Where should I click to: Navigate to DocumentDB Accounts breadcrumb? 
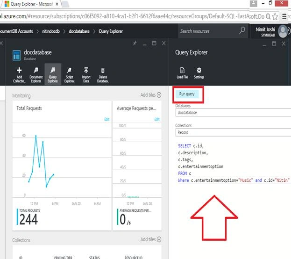click(16, 31)
